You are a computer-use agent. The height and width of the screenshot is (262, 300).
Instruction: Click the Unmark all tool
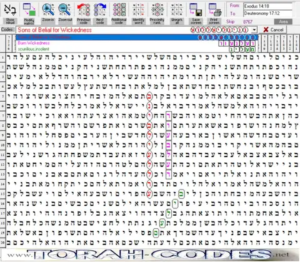(177, 13)
